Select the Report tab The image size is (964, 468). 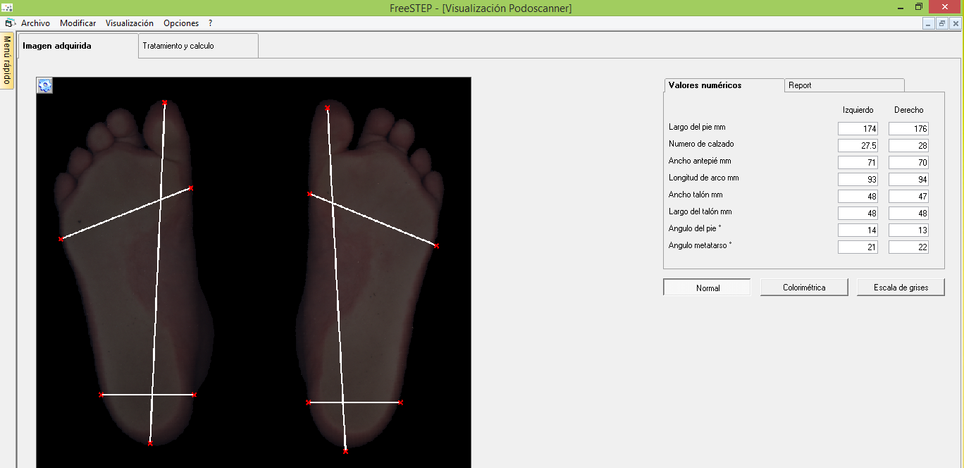point(844,85)
